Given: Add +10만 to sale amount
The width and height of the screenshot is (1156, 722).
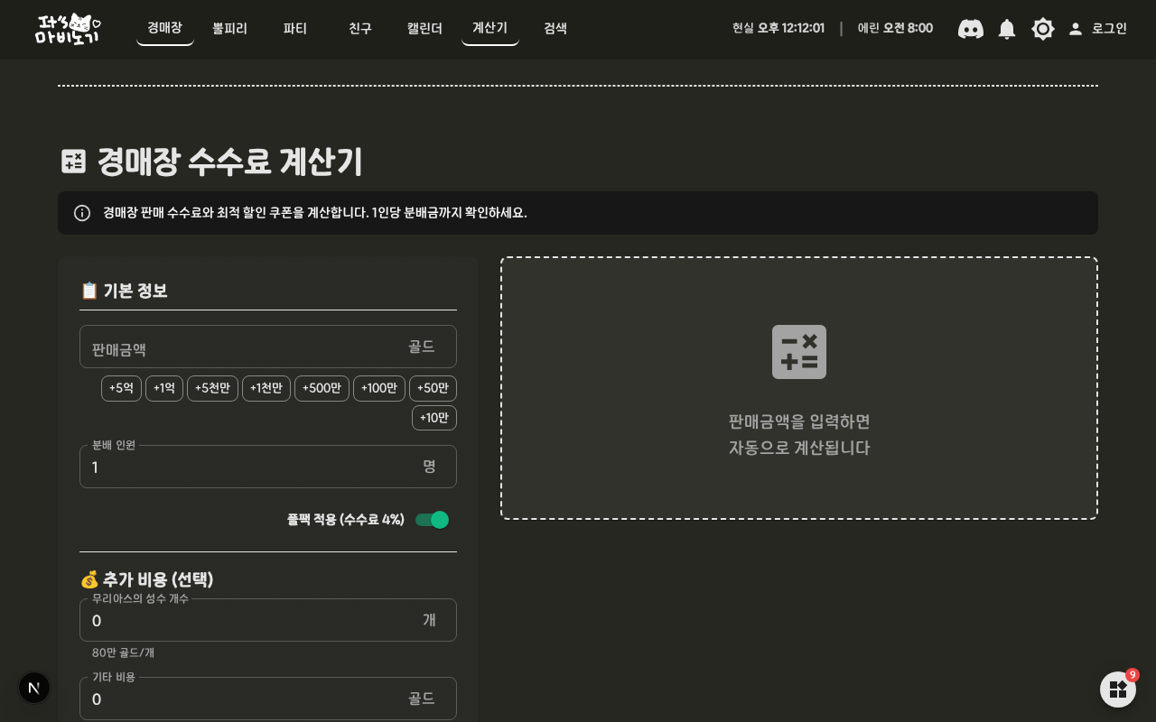Looking at the screenshot, I should (x=434, y=418).
